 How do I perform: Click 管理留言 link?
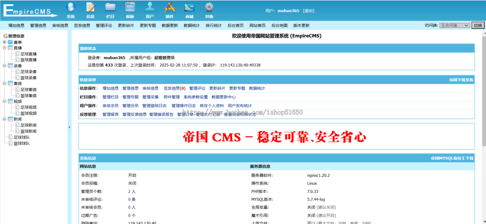111,114
